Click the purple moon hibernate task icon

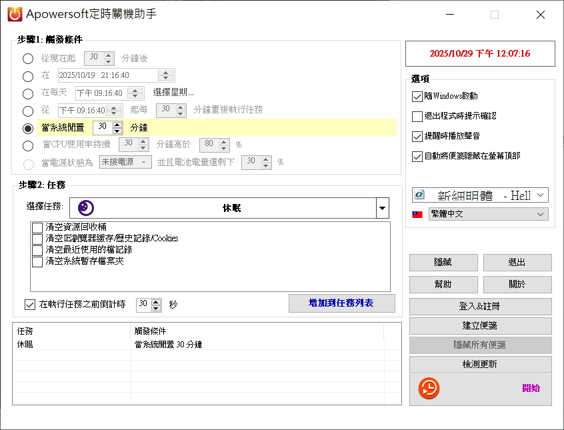click(x=86, y=208)
